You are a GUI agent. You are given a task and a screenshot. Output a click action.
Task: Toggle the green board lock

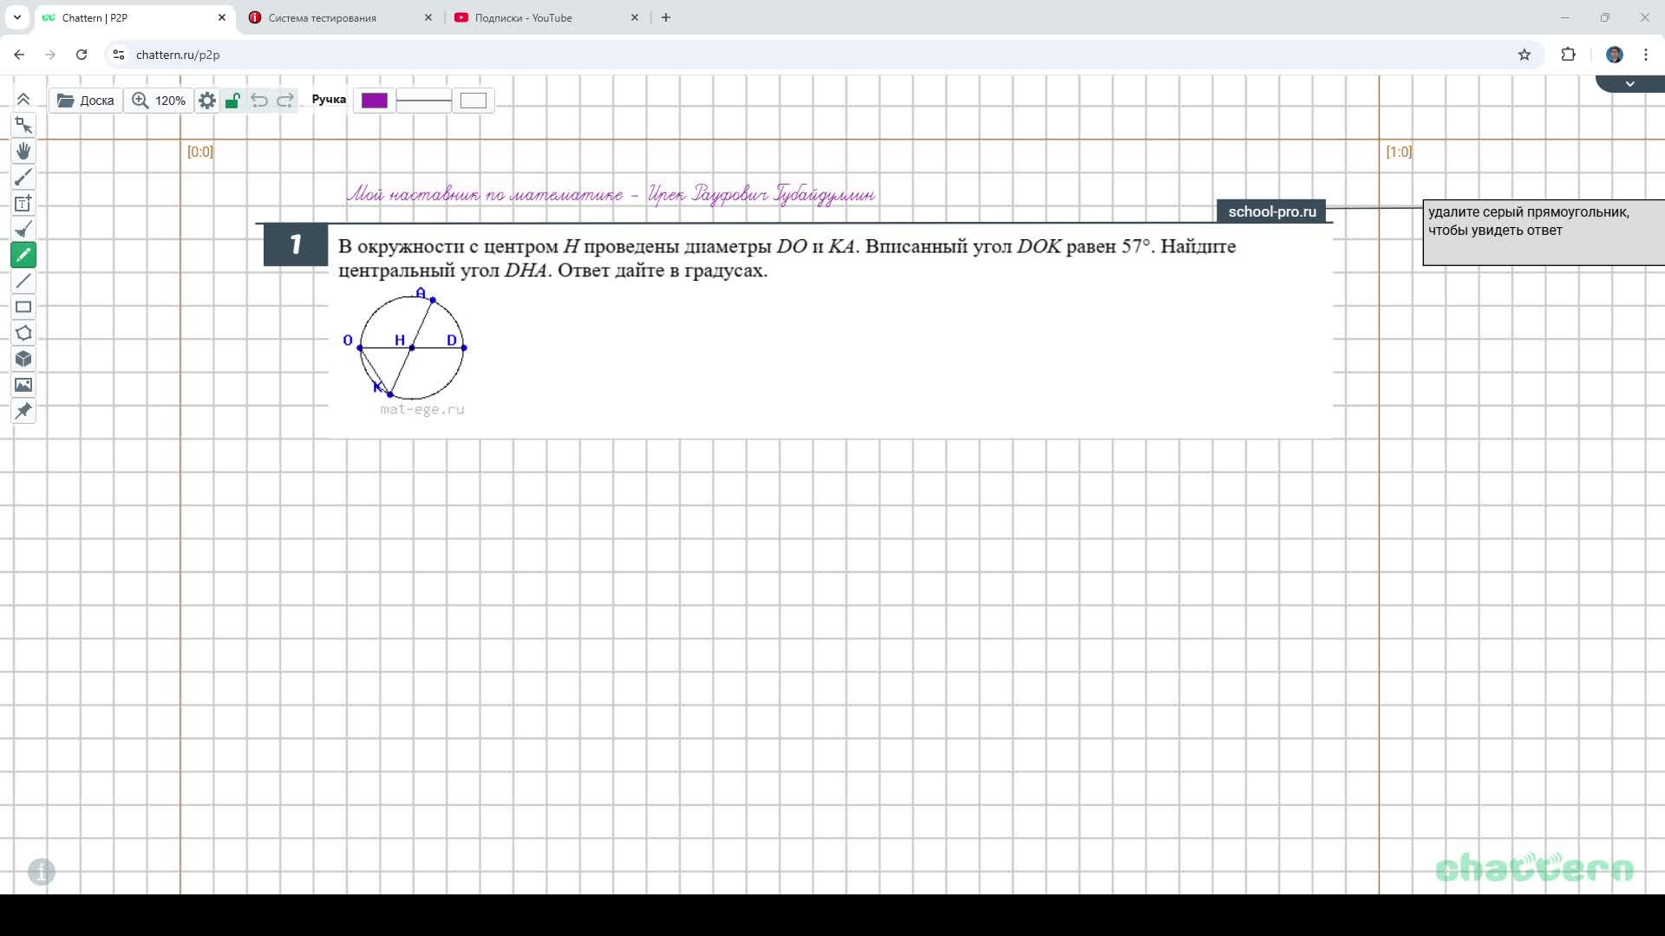pos(232,101)
